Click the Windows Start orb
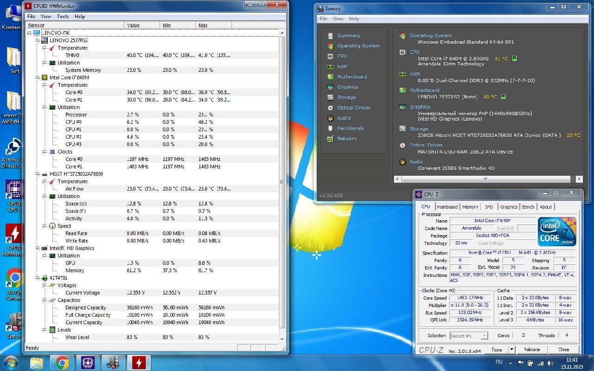This screenshot has width=594, height=371. (x=10, y=363)
